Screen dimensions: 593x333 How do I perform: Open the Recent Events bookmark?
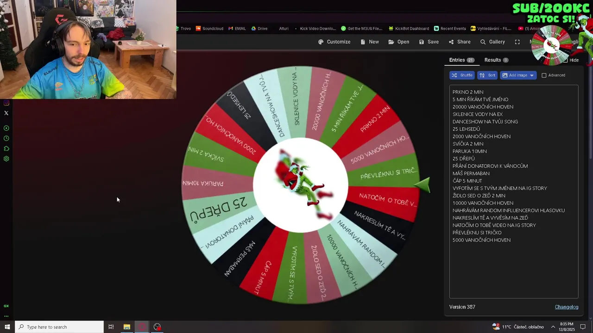(x=450, y=29)
